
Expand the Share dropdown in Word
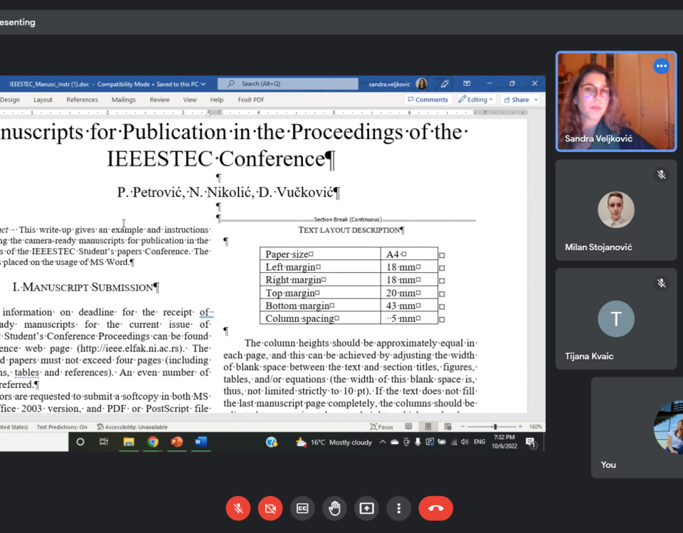[x=520, y=100]
